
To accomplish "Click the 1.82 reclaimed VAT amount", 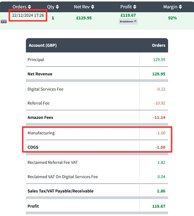I will (161, 162).
